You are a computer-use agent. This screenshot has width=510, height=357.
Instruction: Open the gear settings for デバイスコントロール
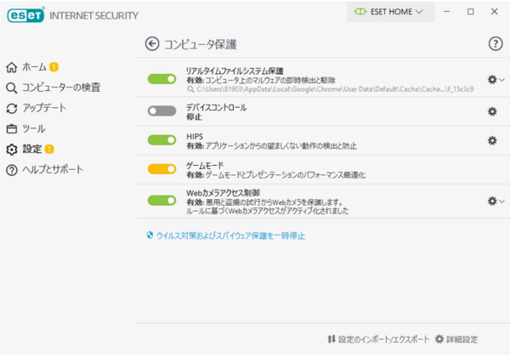pyautogui.click(x=491, y=111)
